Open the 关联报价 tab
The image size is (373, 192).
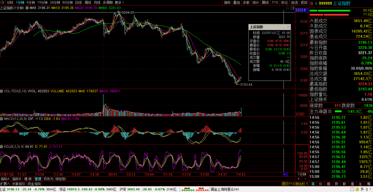tap(19, 184)
